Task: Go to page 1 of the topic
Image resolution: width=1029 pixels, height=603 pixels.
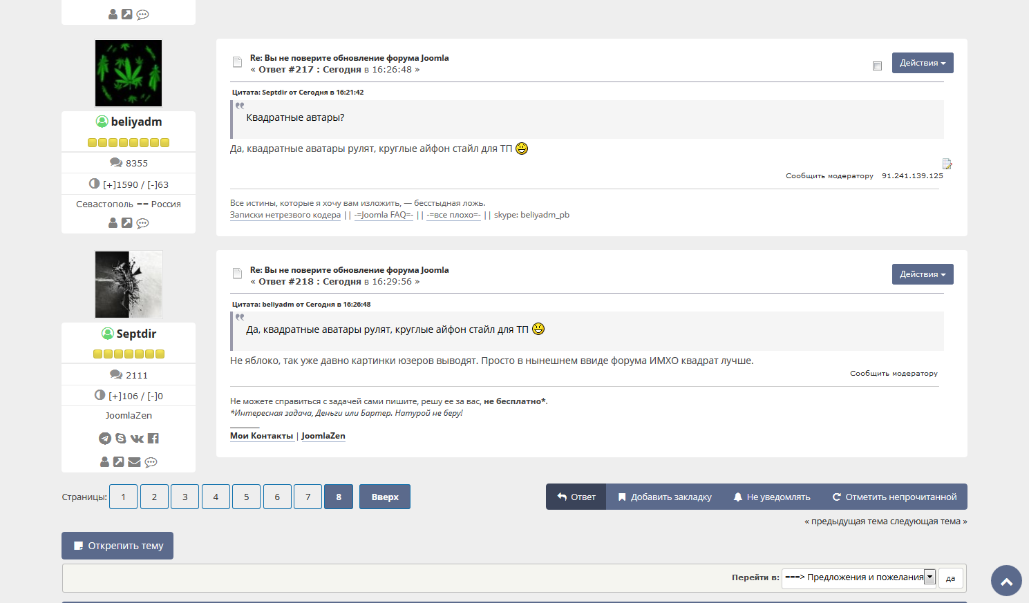Action: pos(124,497)
